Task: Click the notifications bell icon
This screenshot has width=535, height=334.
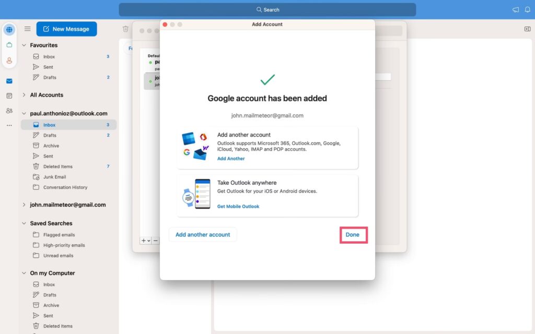Action: [x=527, y=10]
